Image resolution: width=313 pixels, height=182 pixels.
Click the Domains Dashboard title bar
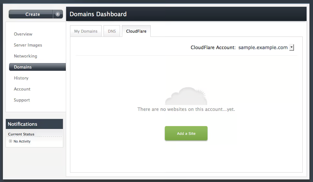(x=186, y=14)
